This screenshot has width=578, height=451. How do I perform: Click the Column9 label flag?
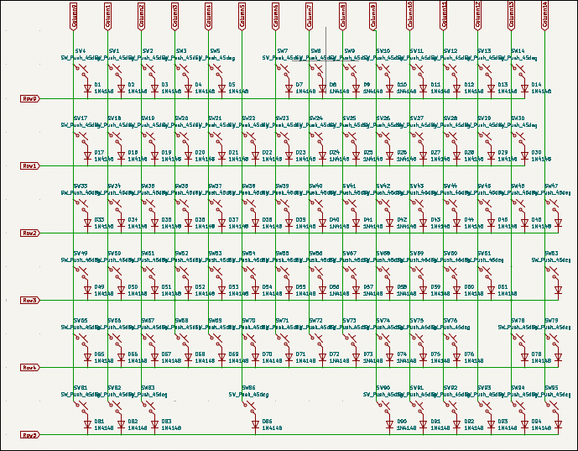pos(373,16)
